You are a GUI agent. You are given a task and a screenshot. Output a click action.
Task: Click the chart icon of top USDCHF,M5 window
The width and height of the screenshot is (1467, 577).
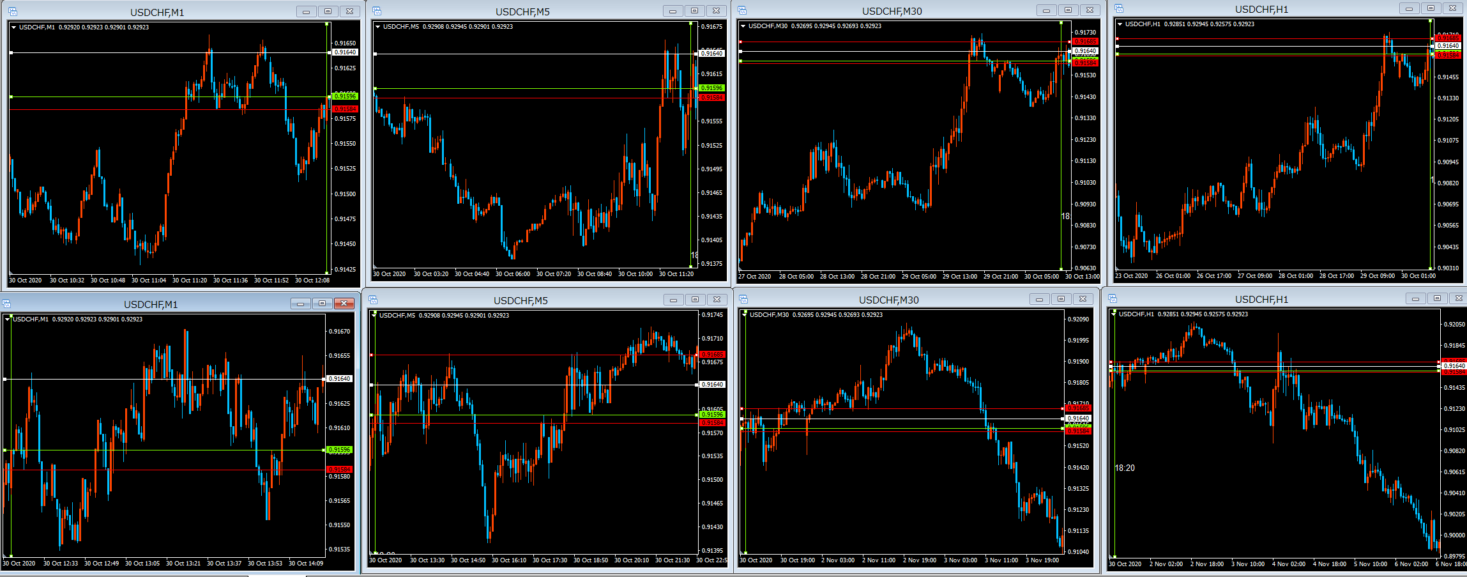377,12
